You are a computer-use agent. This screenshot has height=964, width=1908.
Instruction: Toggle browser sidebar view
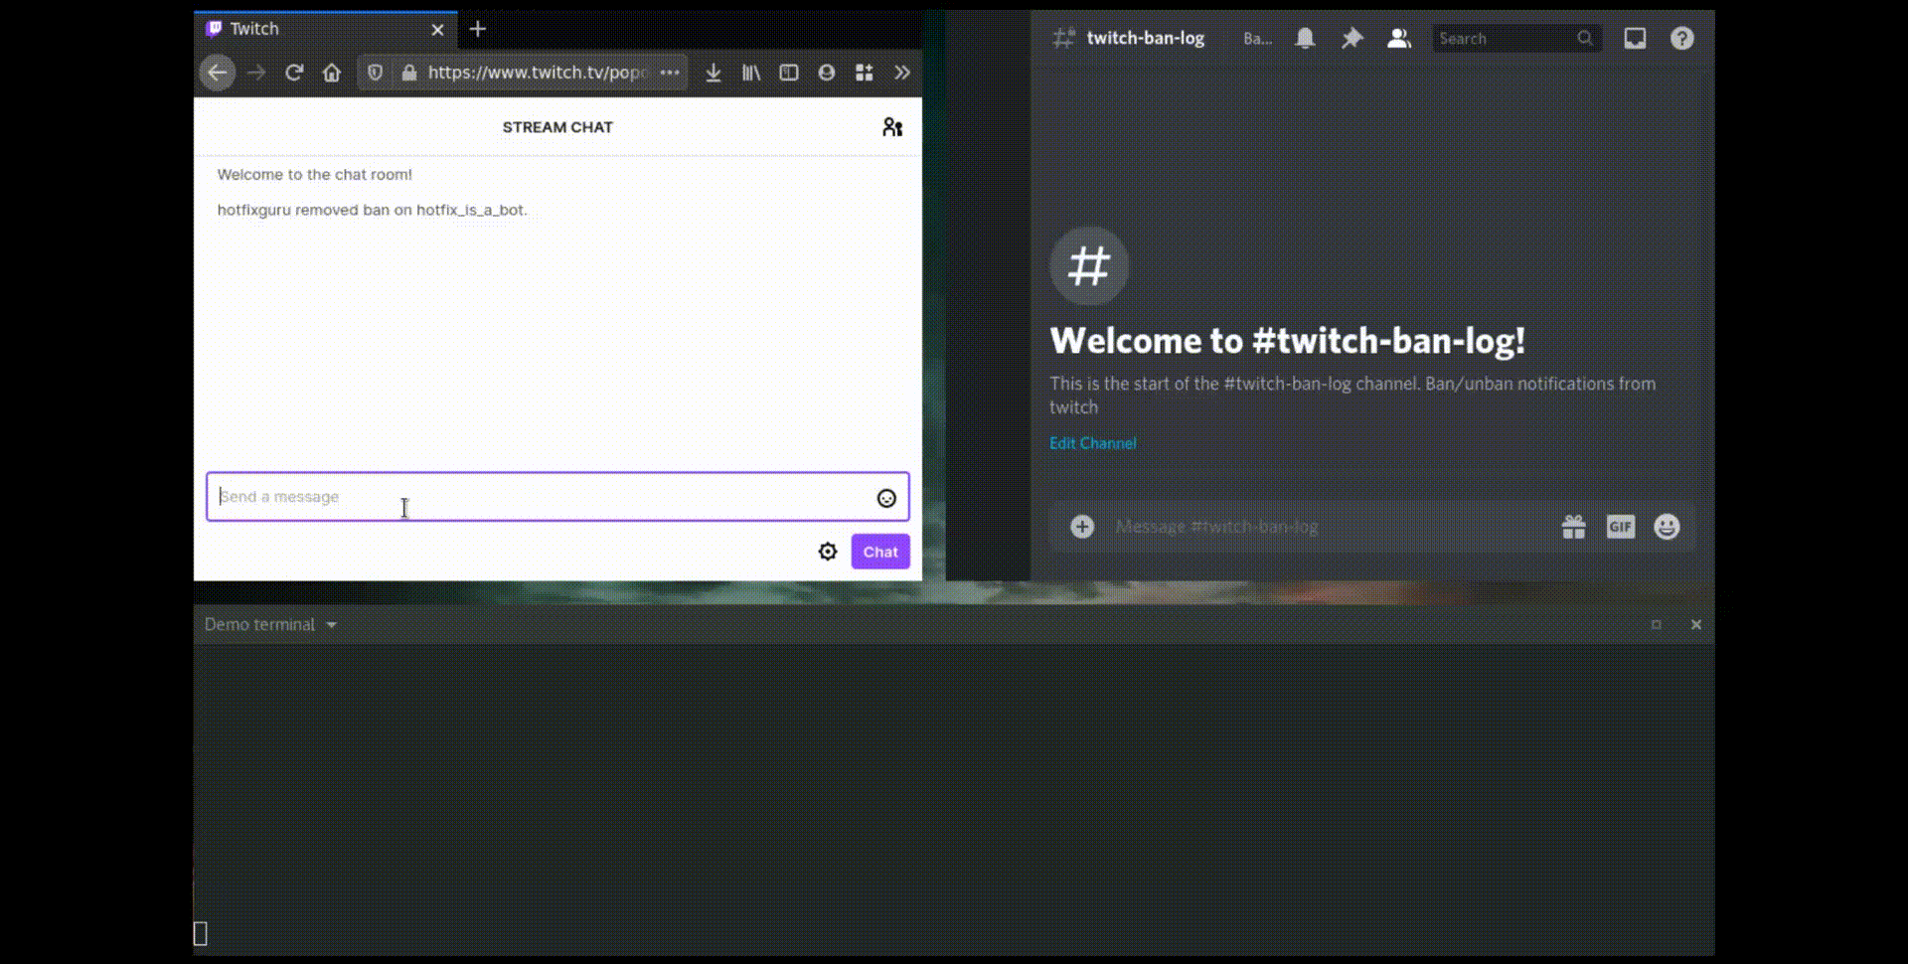(789, 73)
